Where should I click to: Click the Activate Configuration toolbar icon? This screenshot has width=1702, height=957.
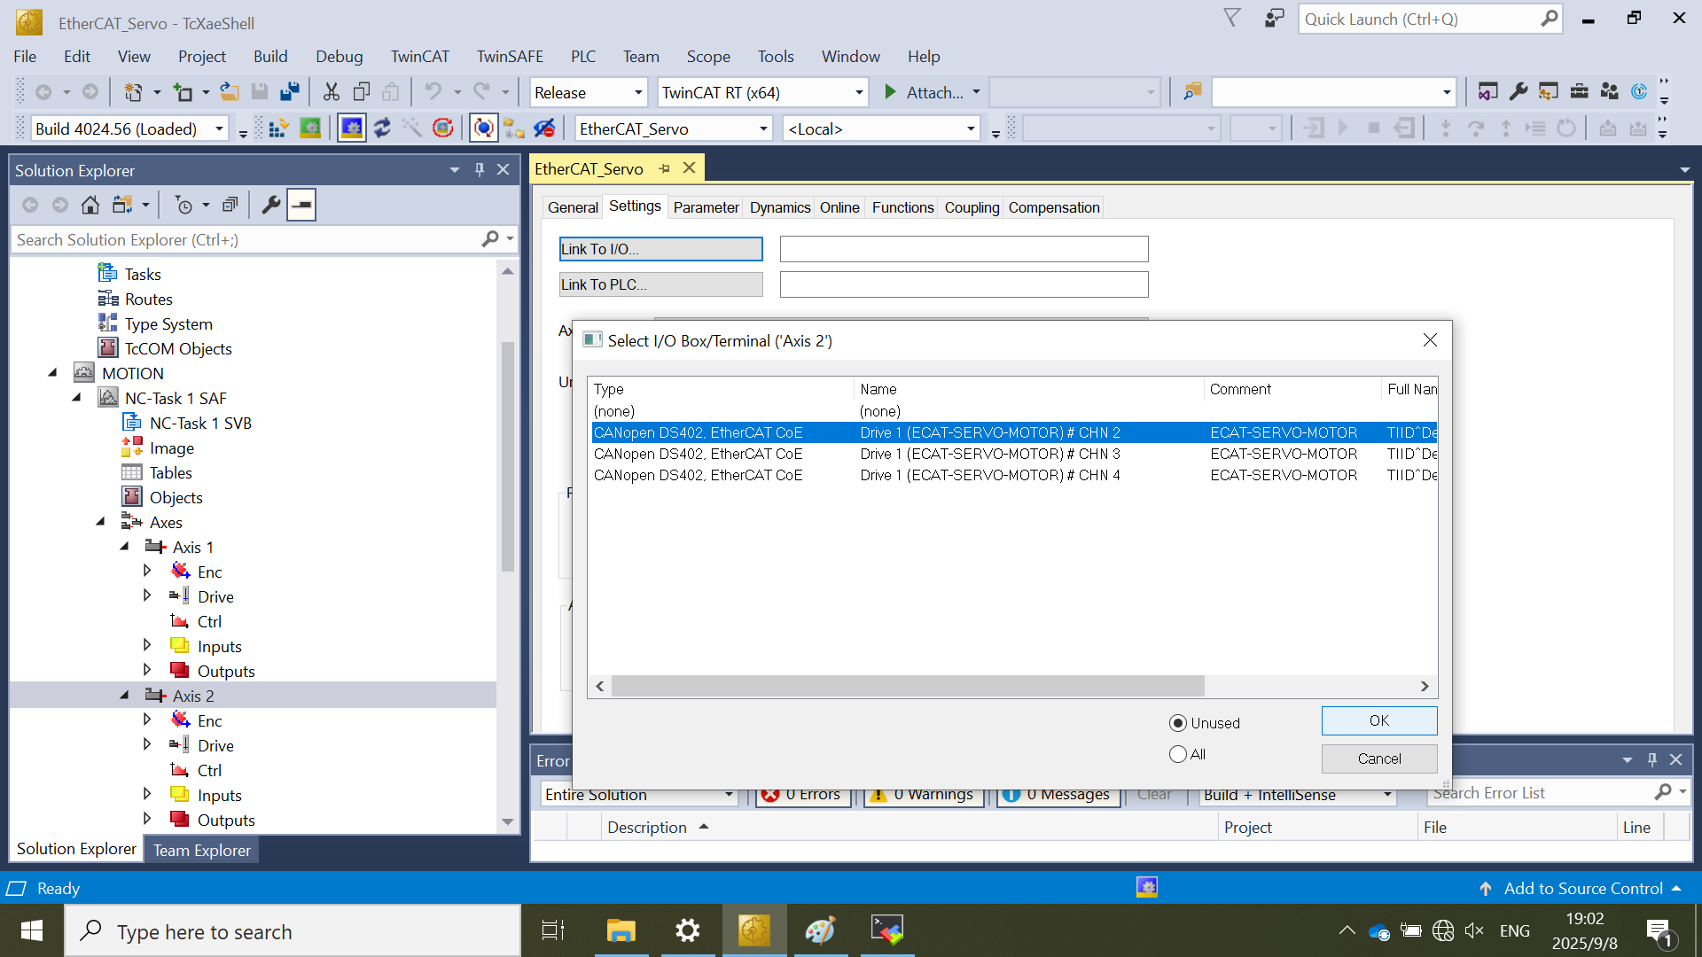point(278,129)
